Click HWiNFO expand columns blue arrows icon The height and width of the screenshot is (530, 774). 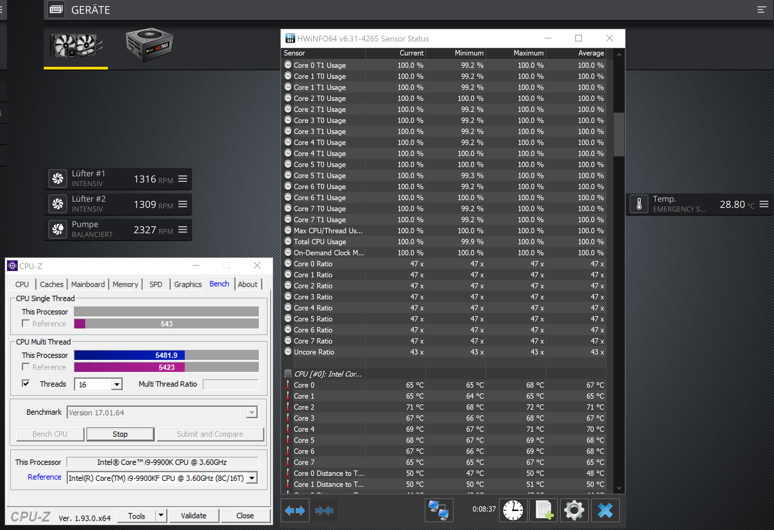tap(295, 510)
